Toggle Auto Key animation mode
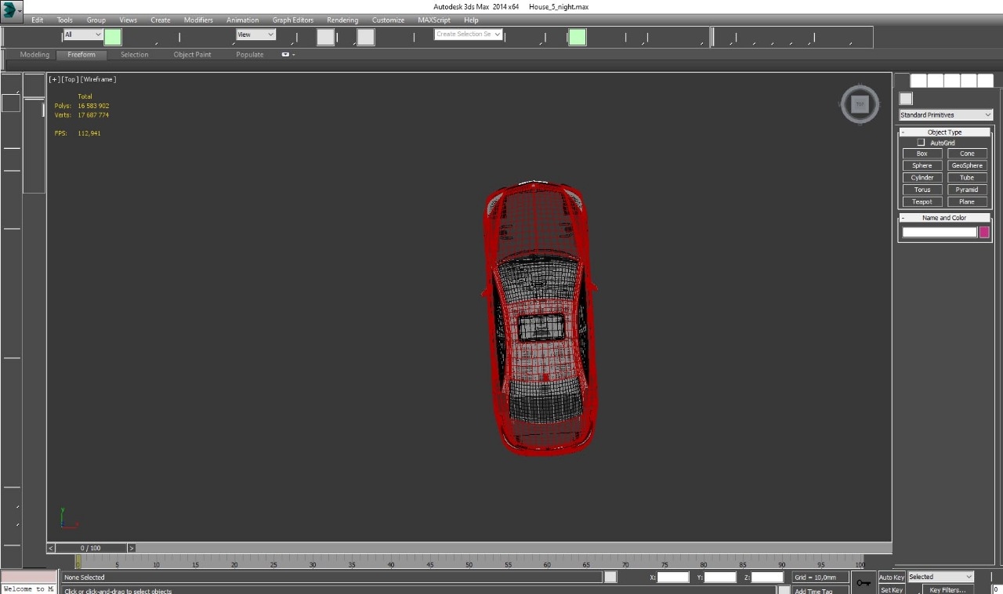This screenshot has height=594, width=1003. tap(891, 577)
